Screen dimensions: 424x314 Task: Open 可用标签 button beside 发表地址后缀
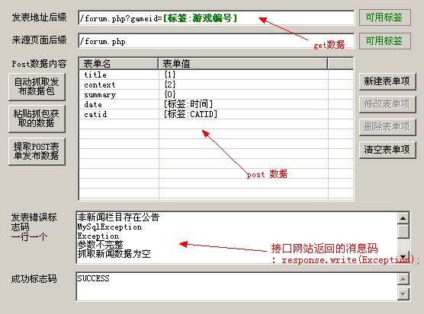tap(385, 17)
